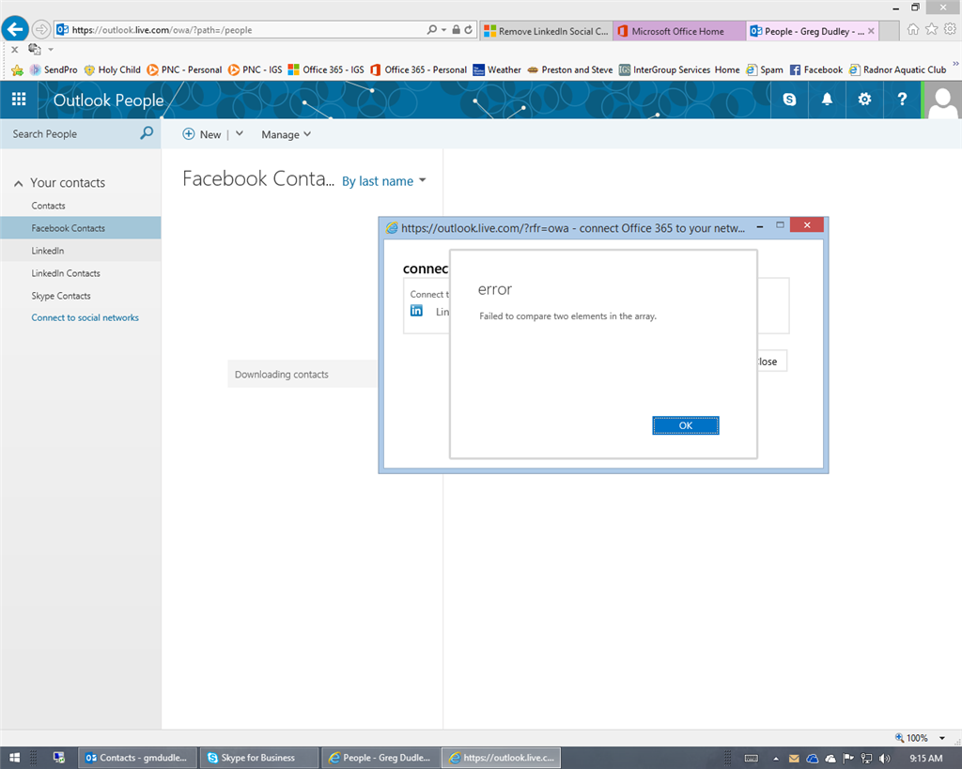This screenshot has width=962, height=769.
Task: Show hidden tray icons arrow
Action: 776,759
